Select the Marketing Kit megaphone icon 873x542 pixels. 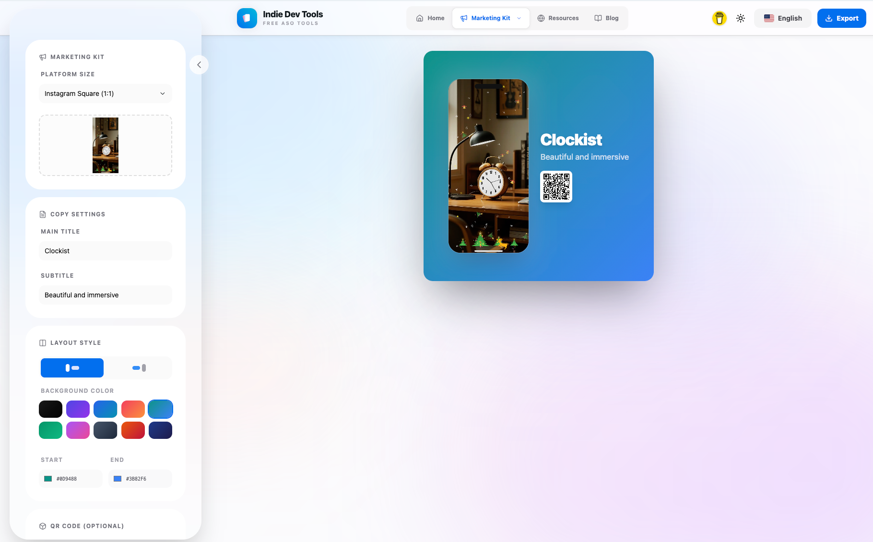click(x=463, y=18)
